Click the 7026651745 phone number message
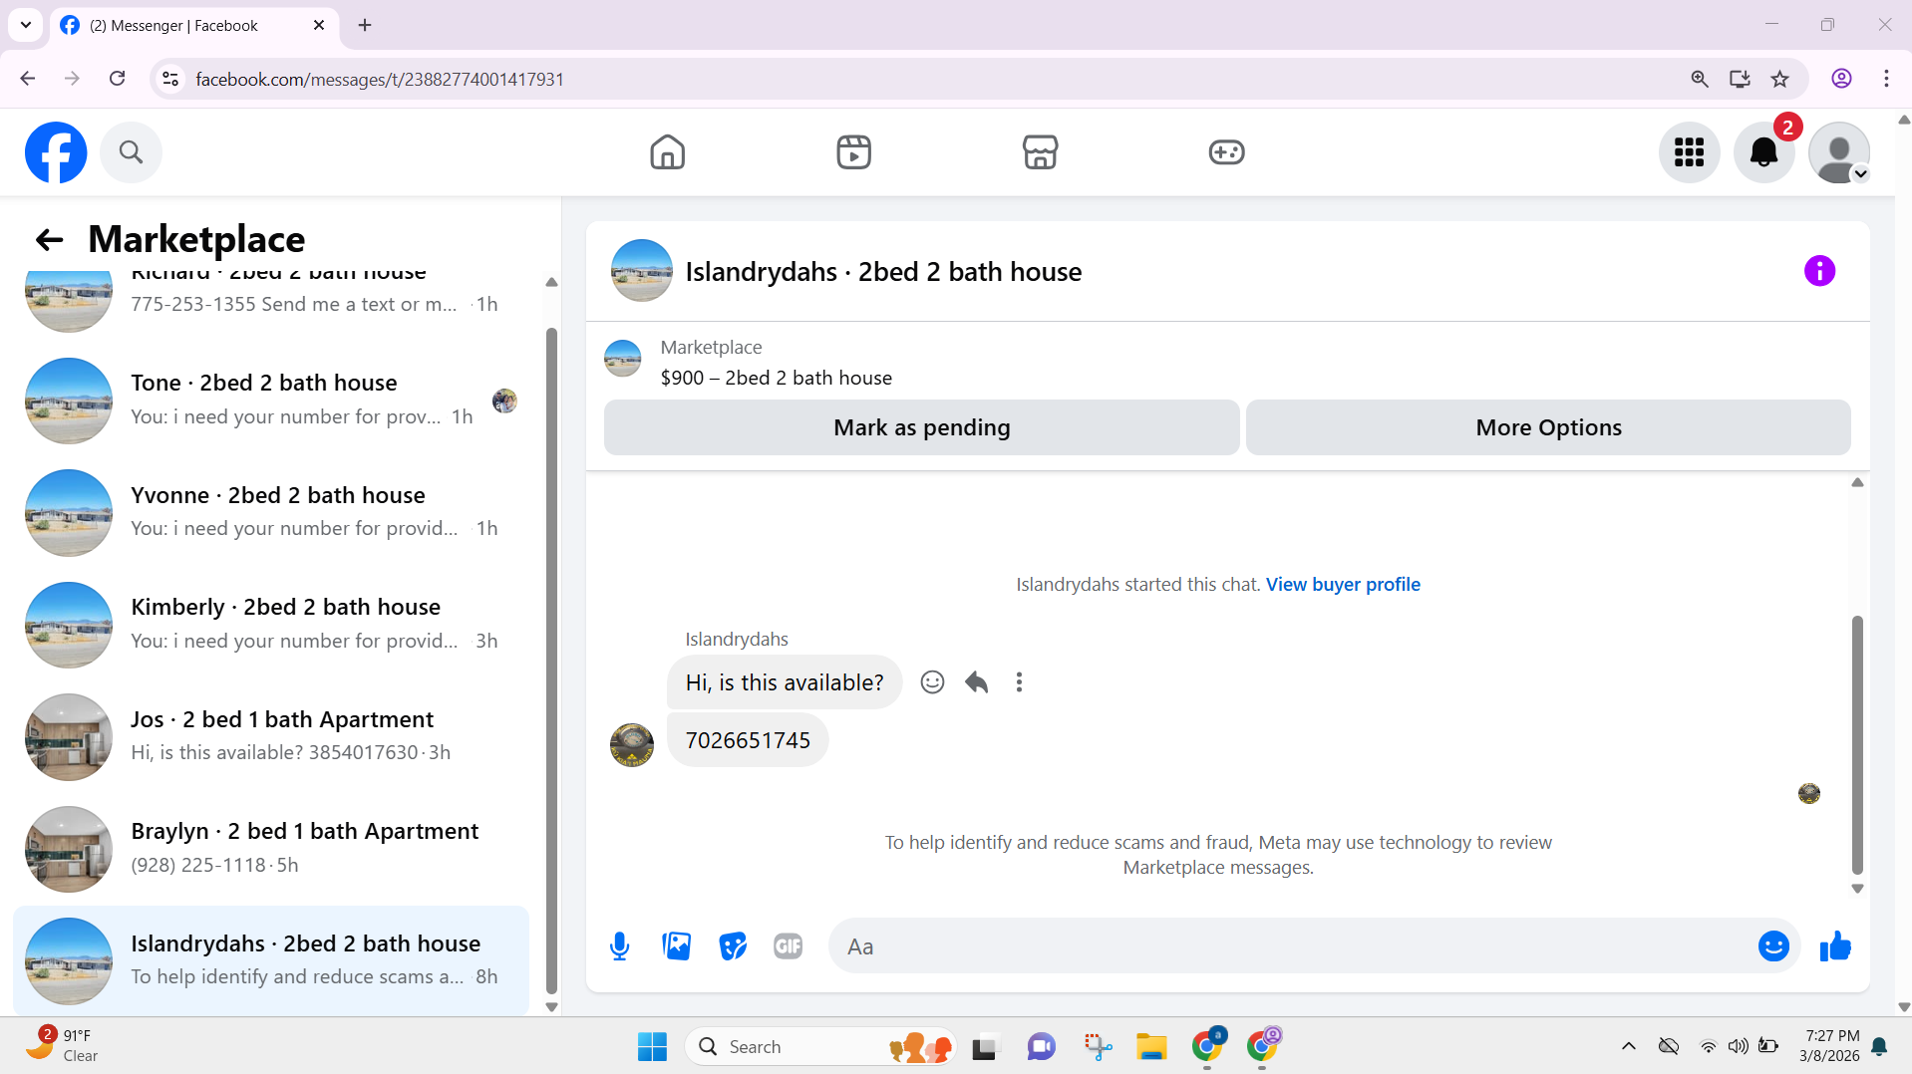This screenshot has width=1912, height=1074. 748,740
